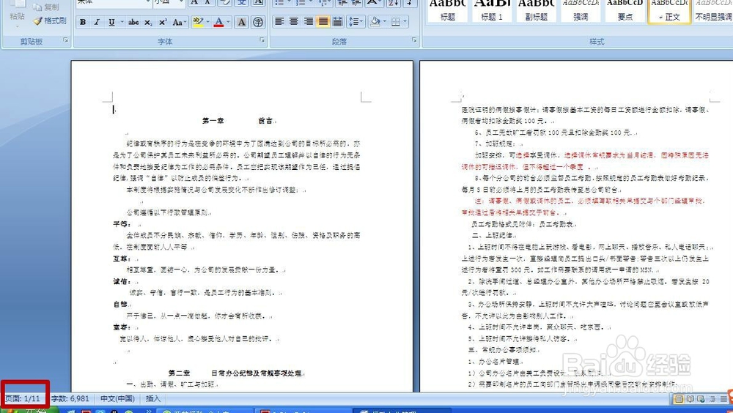Open Font dialog launcher
Screen dimensions: 733x413
click(x=262, y=41)
